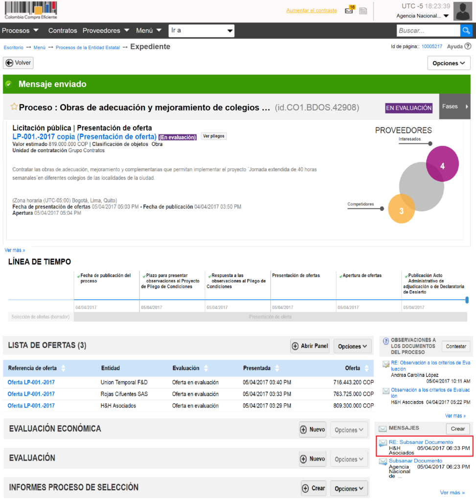476x501 pixels.
Task: Open help icon for Observaciones panel
Action: 386,341
